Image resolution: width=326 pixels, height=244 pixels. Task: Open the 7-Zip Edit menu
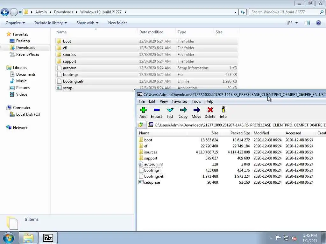coord(152,101)
